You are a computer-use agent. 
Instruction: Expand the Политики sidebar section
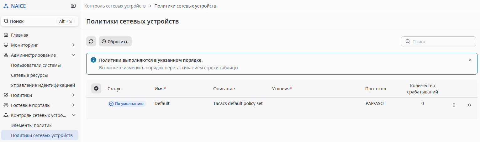pyautogui.click(x=73, y=95)
